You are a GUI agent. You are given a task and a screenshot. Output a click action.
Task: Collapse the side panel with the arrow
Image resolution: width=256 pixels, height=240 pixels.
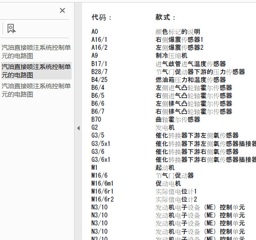(x=78, y=128)
